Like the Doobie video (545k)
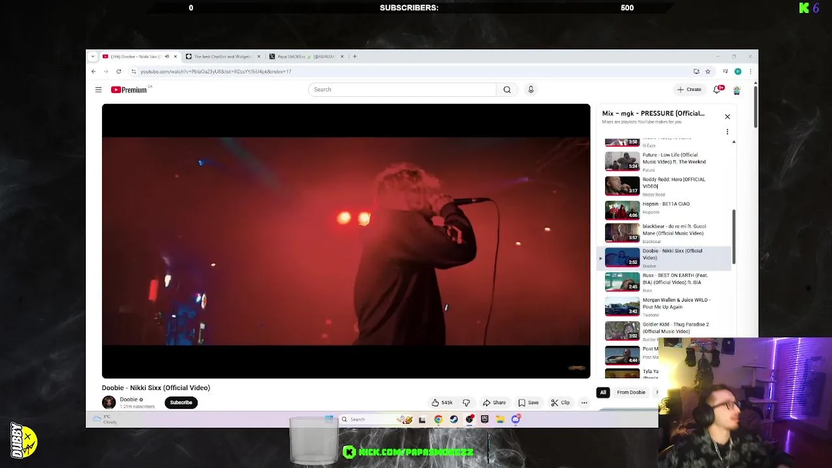Screen dimensions: 832x468 [442, 402]
